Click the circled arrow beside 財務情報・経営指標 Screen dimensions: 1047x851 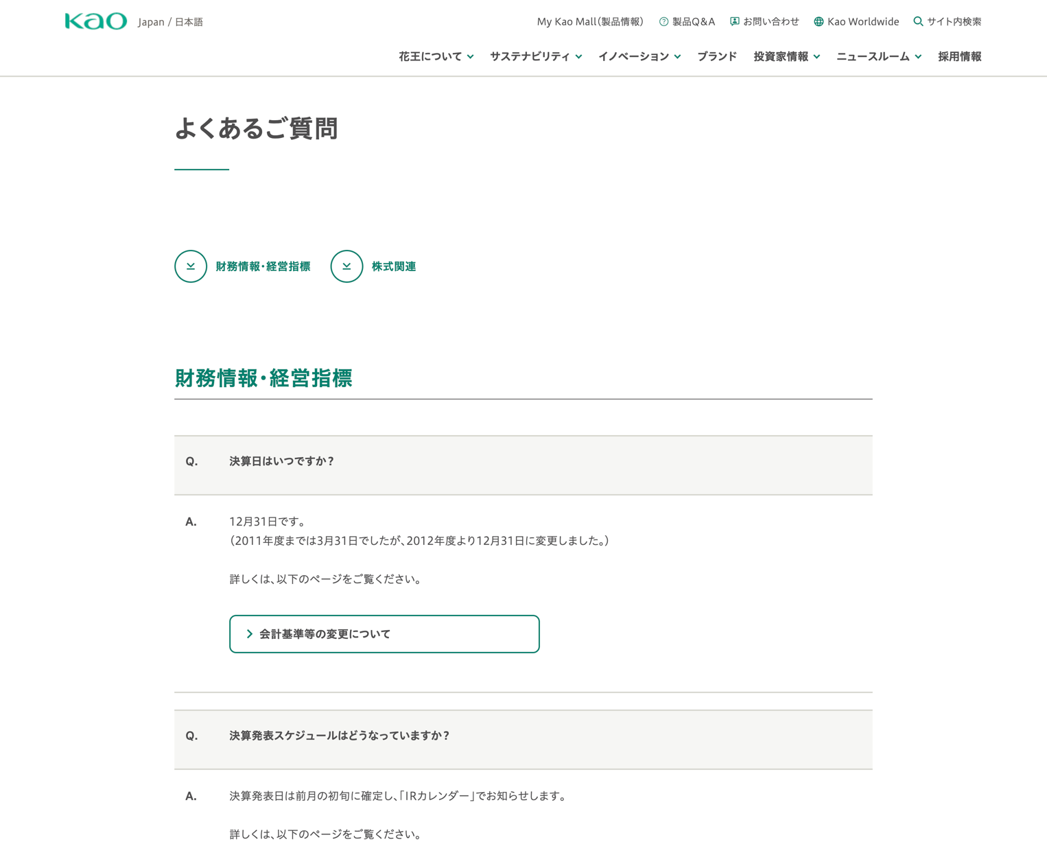tap(191, 266)
